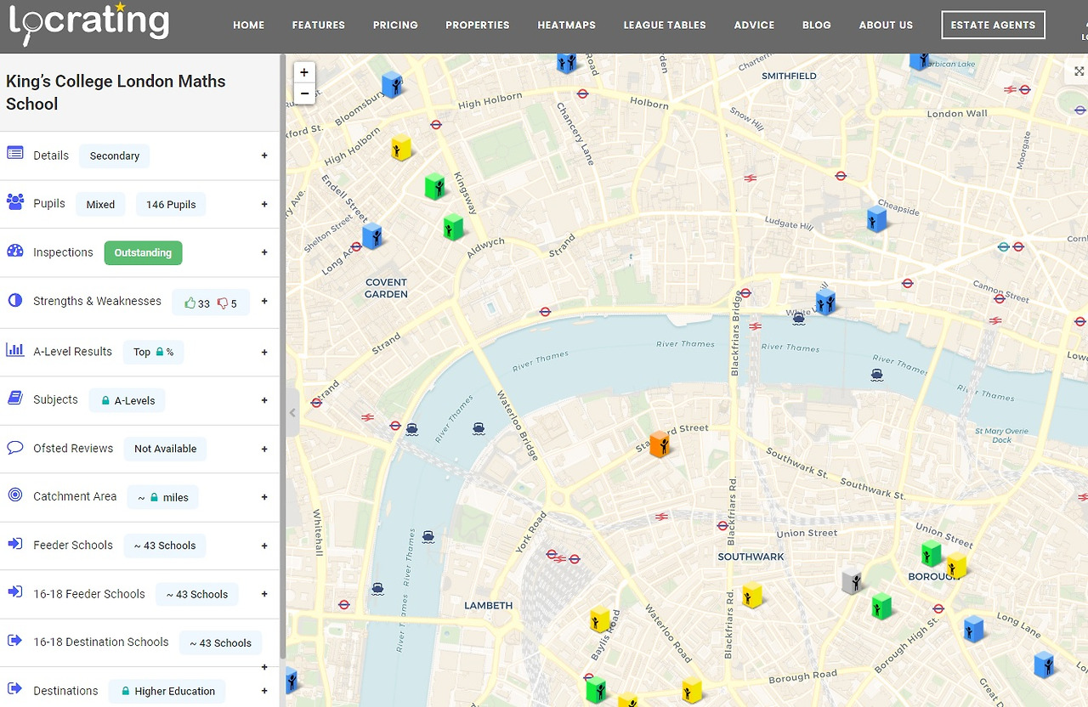Select the green school marker beside Aldwych

click(x=453, y=228)
